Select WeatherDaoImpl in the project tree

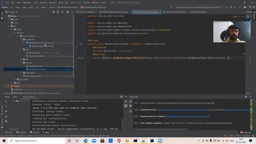[36, 56]
